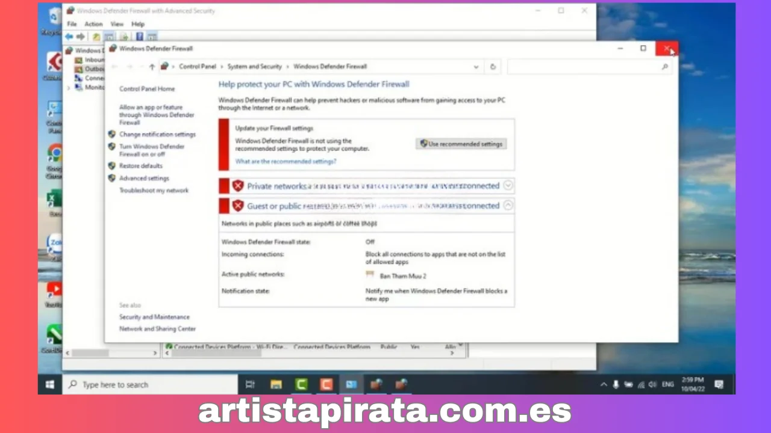This screenshot has width=771, height=433.
Task: Click the ENG language indicator
Action: [x=667, y=384]
